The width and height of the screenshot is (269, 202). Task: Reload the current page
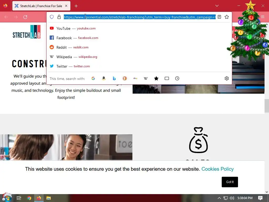25,17
